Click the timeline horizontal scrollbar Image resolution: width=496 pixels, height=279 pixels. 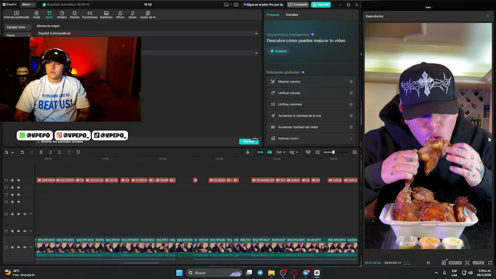141,263
